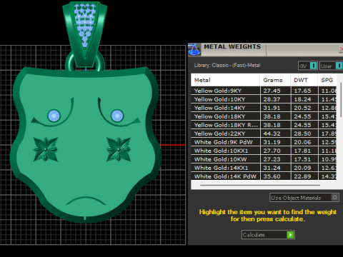Click the 28.50 DWT value
Viewport: 343px width, 257px height.
[x=302, y=133]
